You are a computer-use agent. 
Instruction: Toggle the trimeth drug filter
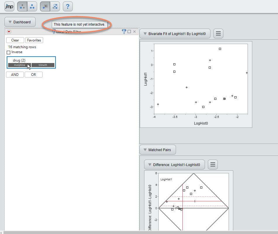(43, 65)
